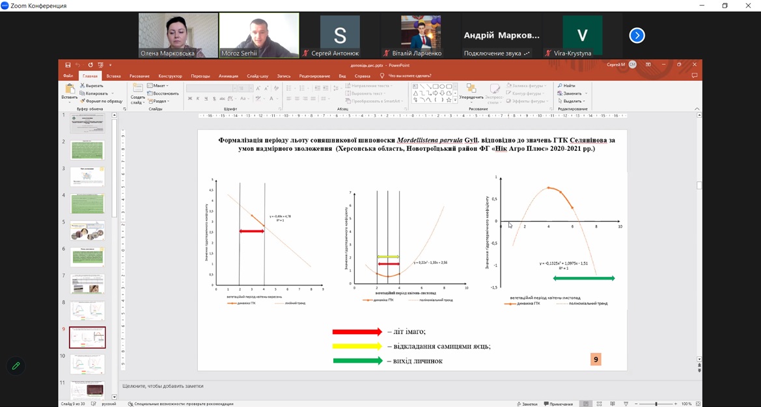Screen dimensions: 761x407
Task: Open Replace (Заменить) dropdown arrow
Action: 587,94
